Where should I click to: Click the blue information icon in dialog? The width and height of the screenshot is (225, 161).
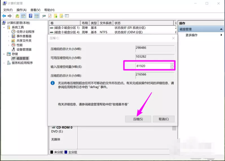point(53,83)
